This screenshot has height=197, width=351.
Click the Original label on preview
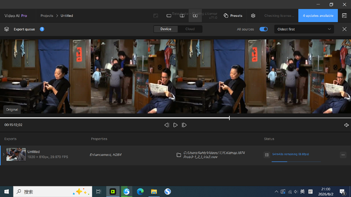(x=12, y=110)
